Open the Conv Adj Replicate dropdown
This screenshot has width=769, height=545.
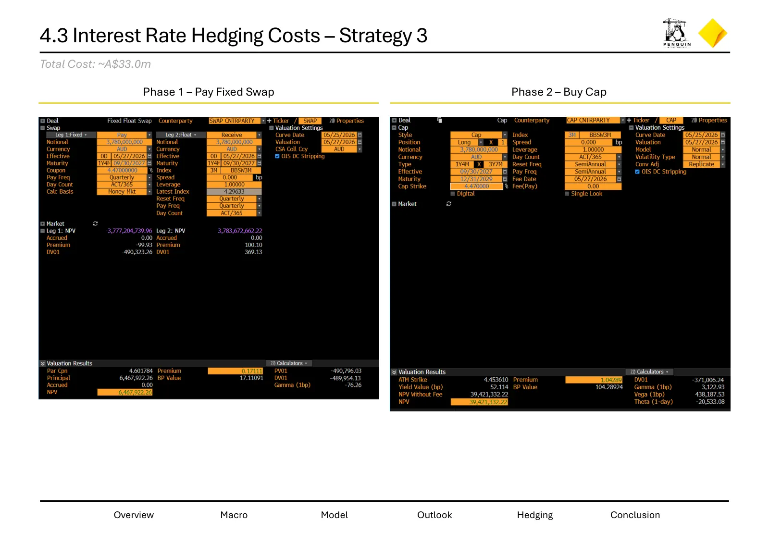coord(723,164)
